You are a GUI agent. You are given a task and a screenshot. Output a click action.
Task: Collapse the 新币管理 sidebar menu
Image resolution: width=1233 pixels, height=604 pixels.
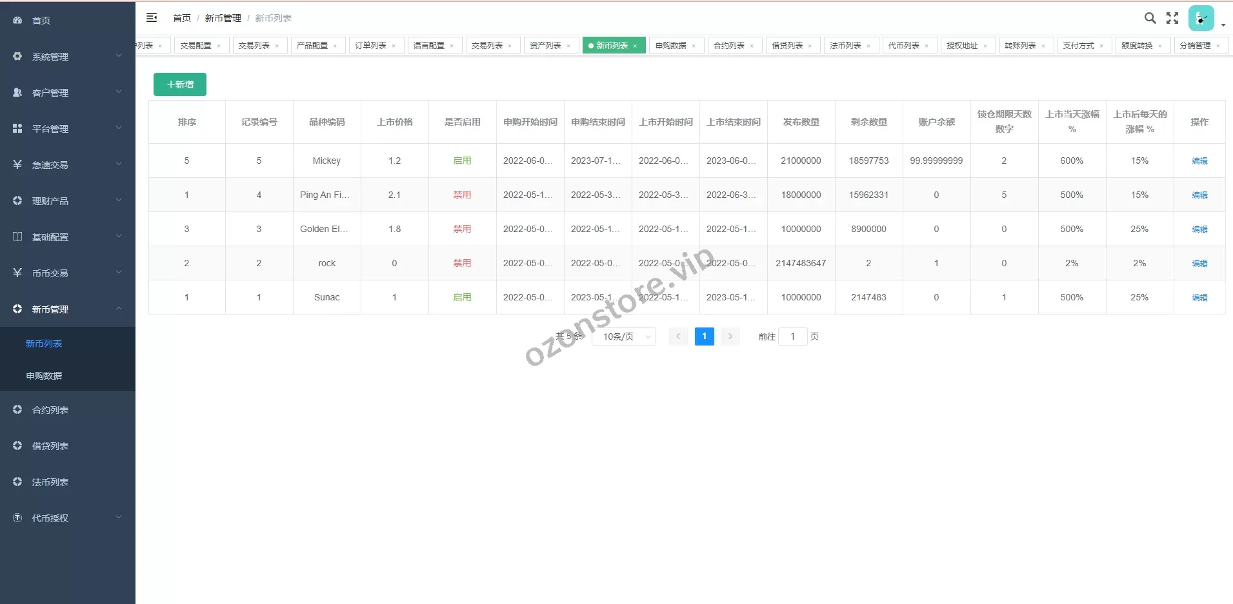pyautogui.click(x=119, y=309)
